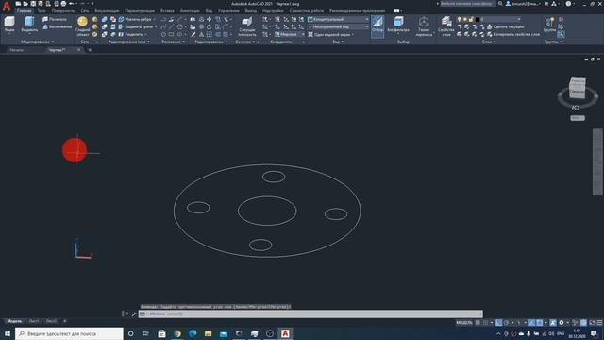Toggle grid display in the status bar

point(478,323)
